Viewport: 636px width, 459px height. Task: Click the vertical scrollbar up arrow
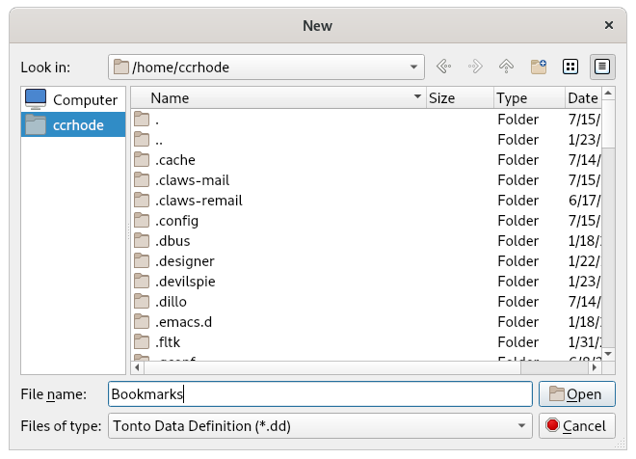pyautogui.click(x=608, y=94)
